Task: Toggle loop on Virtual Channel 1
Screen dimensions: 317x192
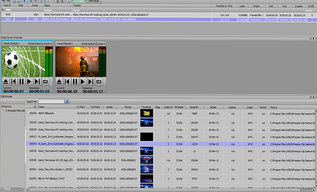Action: coord(45,81)
